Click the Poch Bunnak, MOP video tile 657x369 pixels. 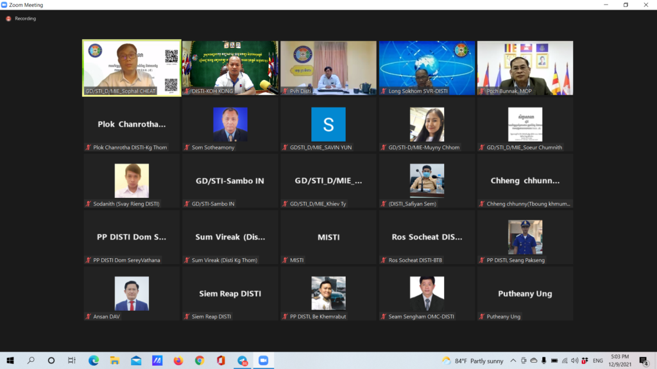525,69
